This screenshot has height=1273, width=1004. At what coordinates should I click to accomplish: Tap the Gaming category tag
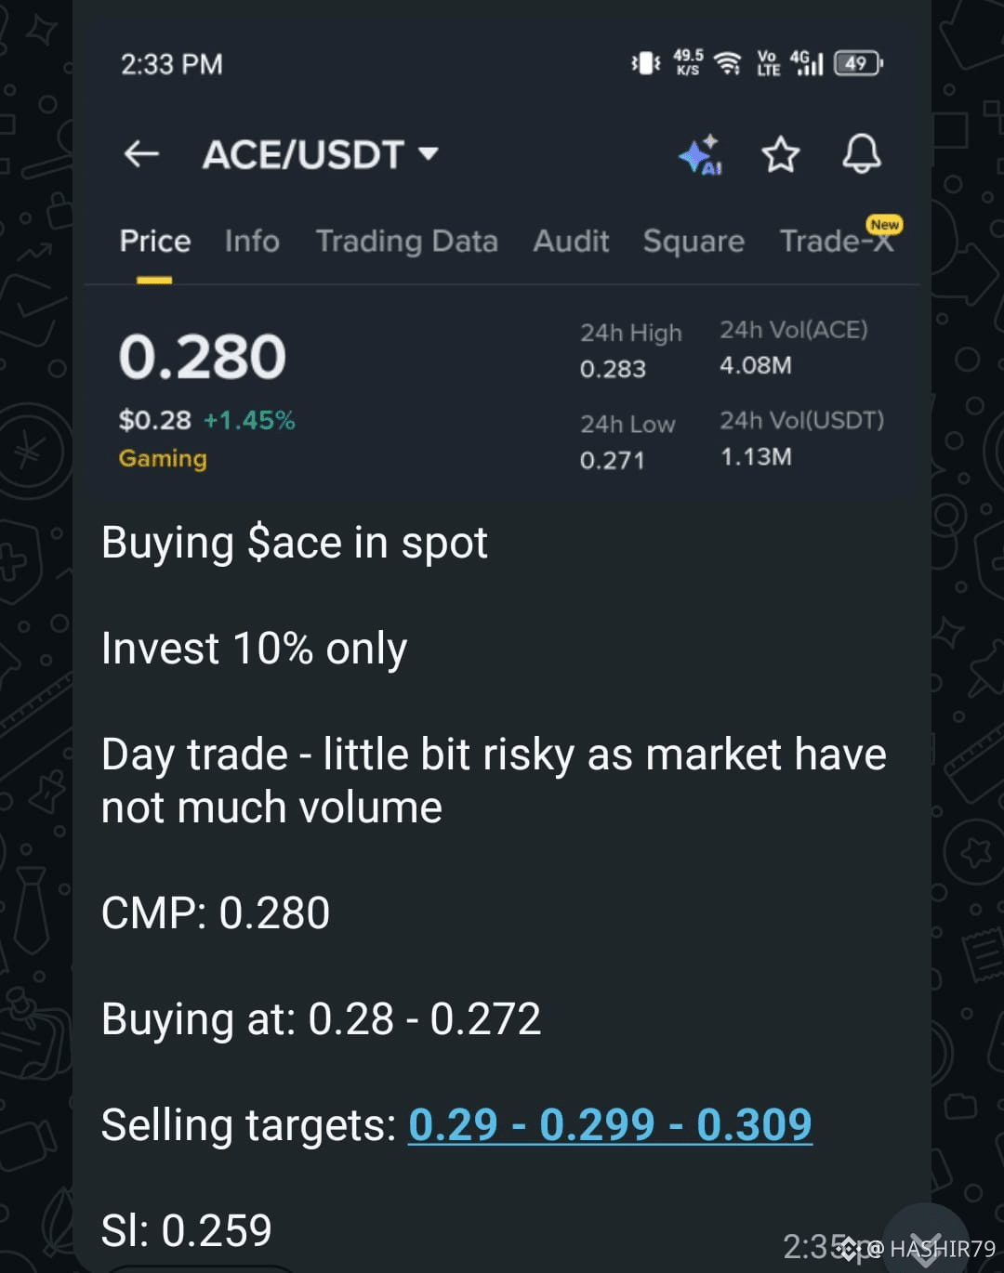click(163, 459)
